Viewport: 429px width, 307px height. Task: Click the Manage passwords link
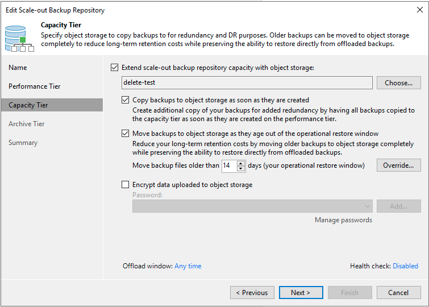[343, 220]
